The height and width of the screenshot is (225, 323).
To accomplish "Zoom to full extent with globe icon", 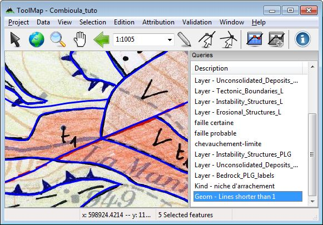I will tap(37, 39).
